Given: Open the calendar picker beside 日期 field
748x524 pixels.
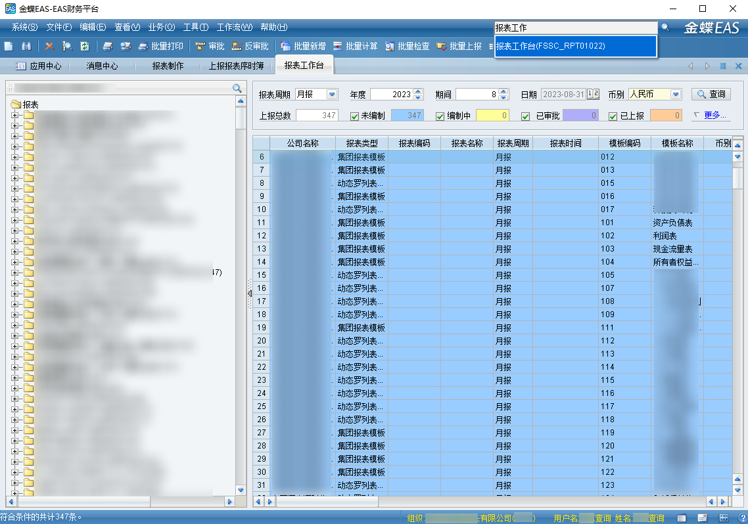Looking at the screenshot, I should coord(592,95).
